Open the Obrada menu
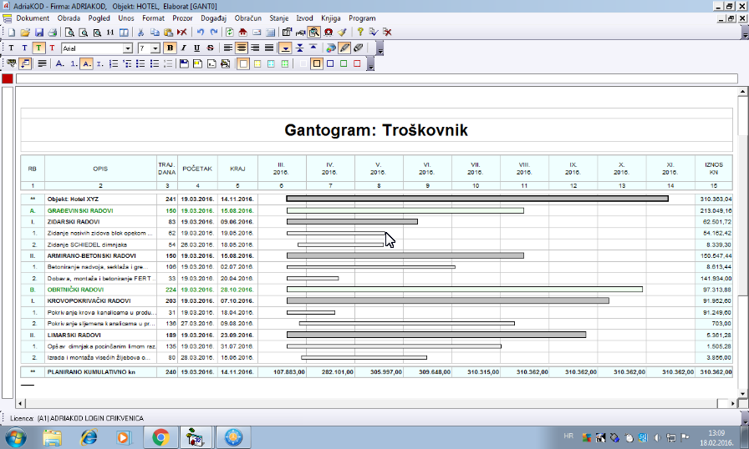Viewport: 749px width, 449px height. [x=69, y=18]
